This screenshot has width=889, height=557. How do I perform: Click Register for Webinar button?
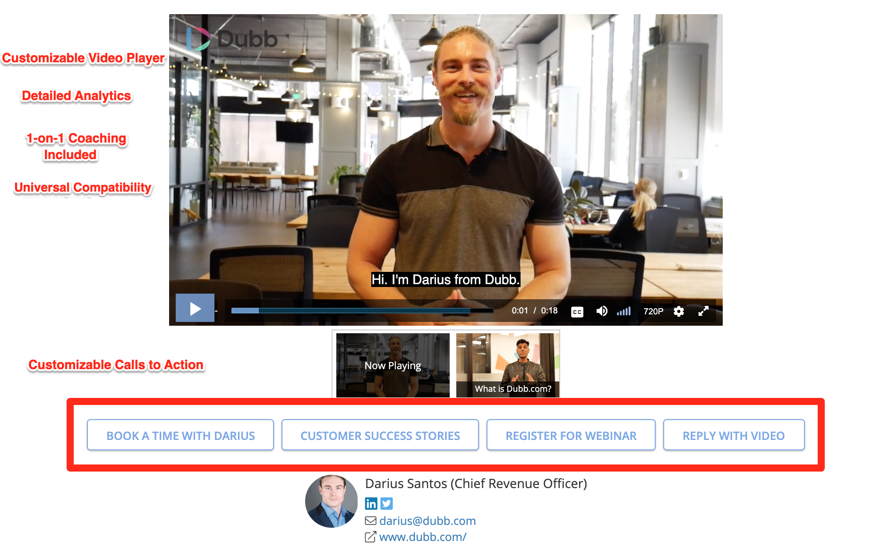(x=571, y=435)
